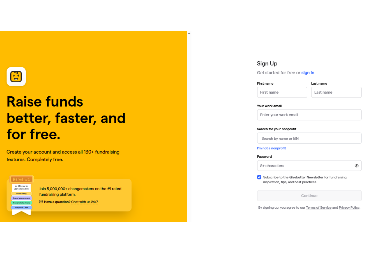The height and width of the screenshot is (253, 380).
Task: Click the scrollbar up arrow
Action: click(x=189, y=33)
